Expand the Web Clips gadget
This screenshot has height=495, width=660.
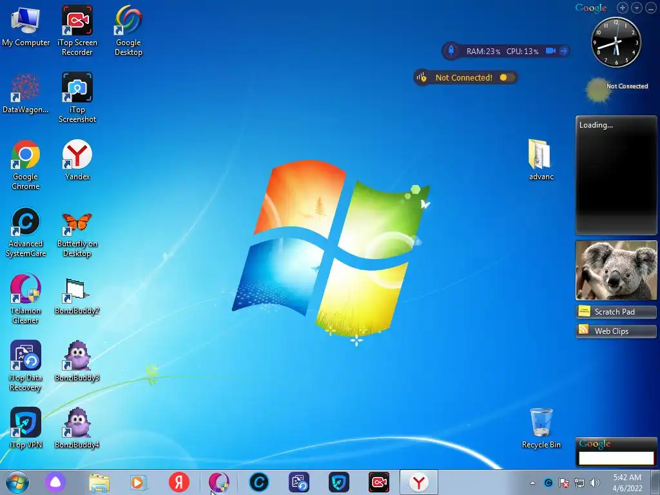(616, 331)
